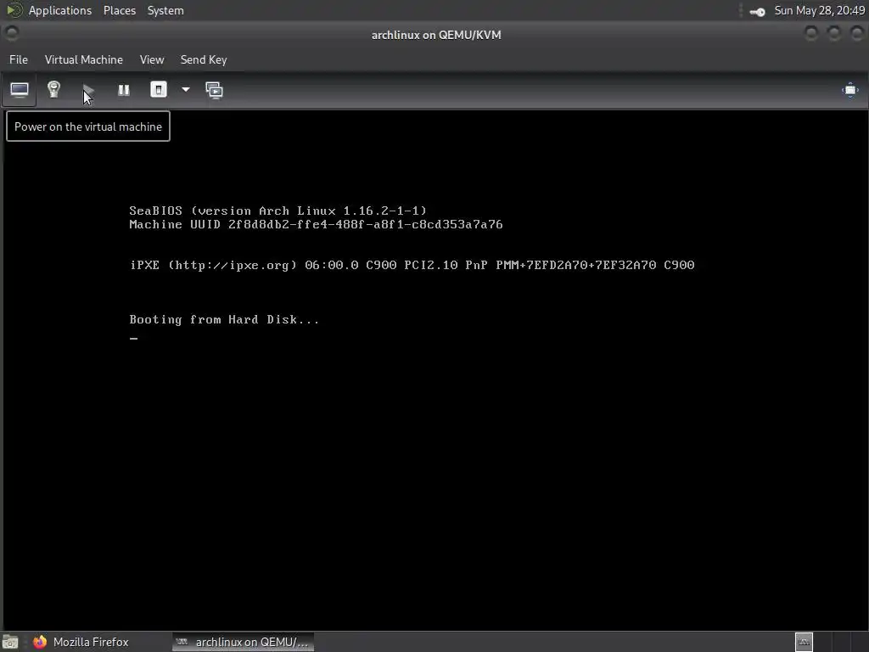Click the Machine UUID line in console
The image size is (869, 652).
click(x=316, y=224)
